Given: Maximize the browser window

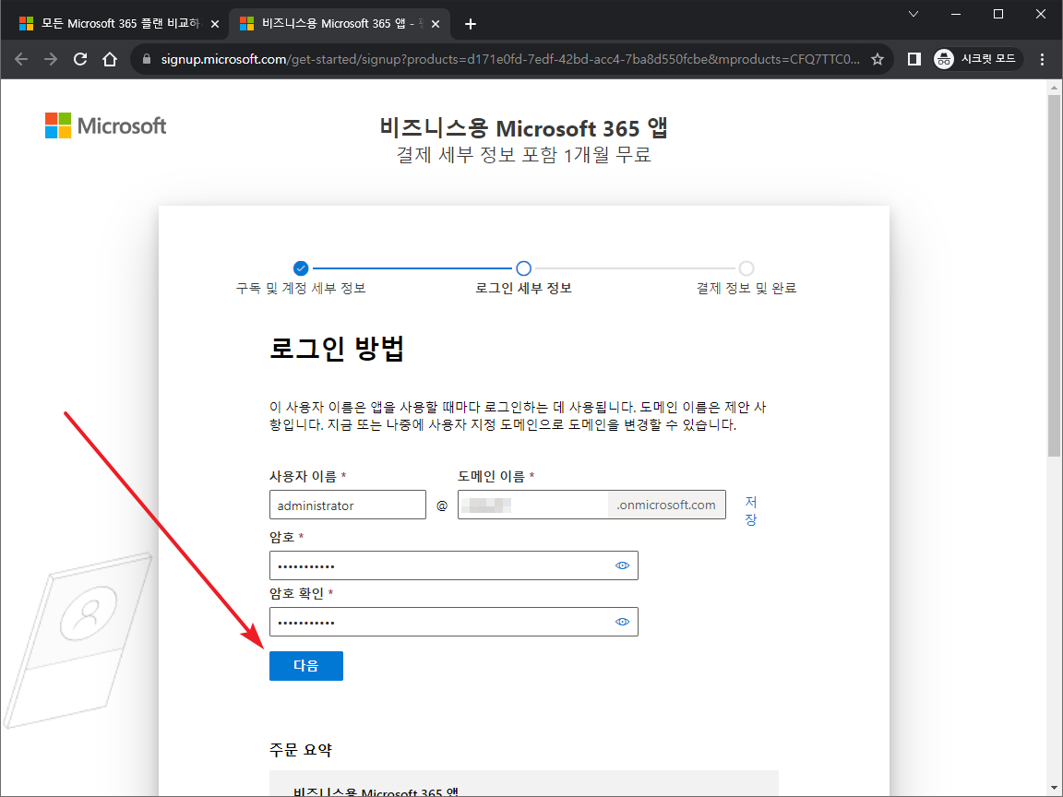Looking at the screenshot, I should 997,14.
